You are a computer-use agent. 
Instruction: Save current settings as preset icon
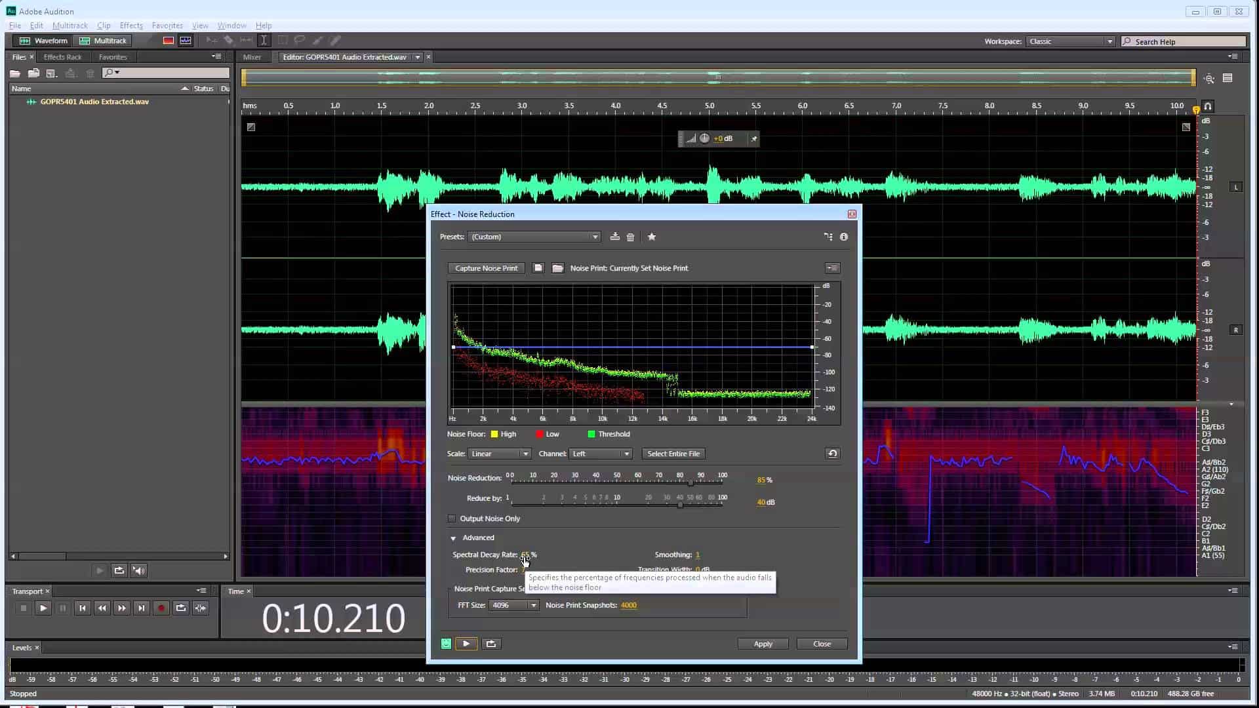pos(614,237)
